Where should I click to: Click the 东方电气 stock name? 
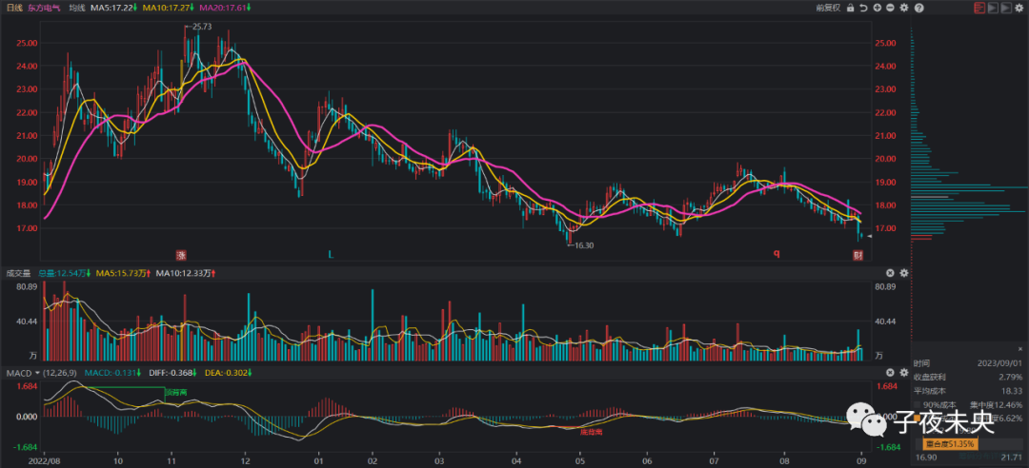point(46,8)
